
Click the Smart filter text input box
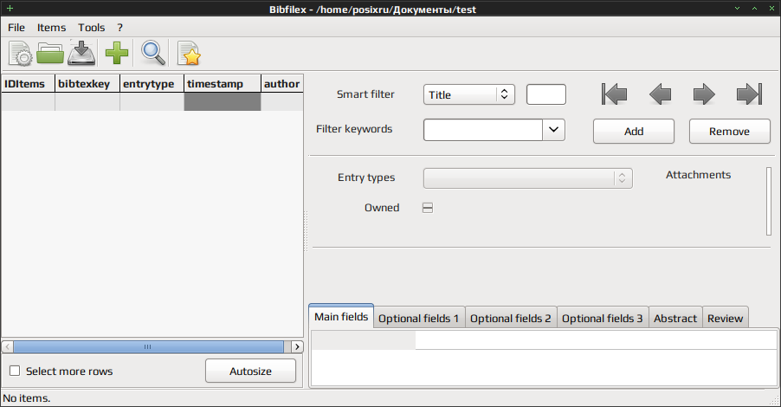pos(545,94)
